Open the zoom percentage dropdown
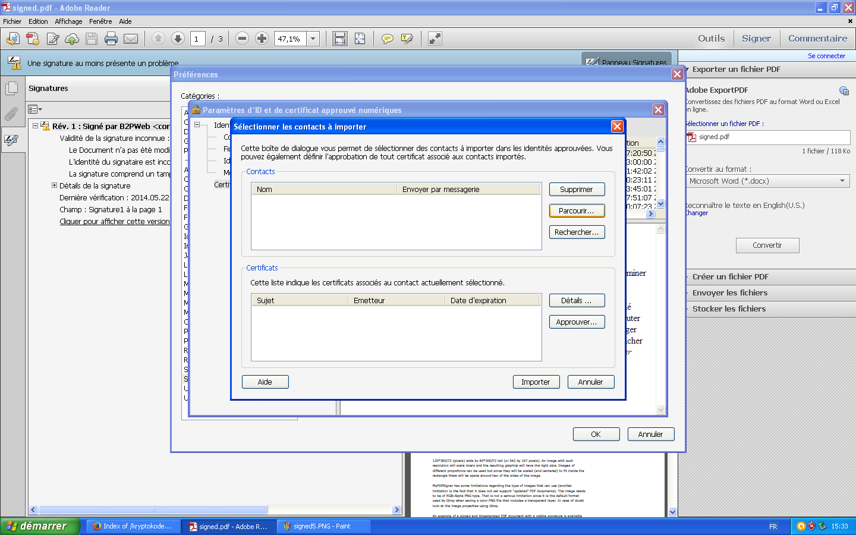 click(x=313, y=39)
